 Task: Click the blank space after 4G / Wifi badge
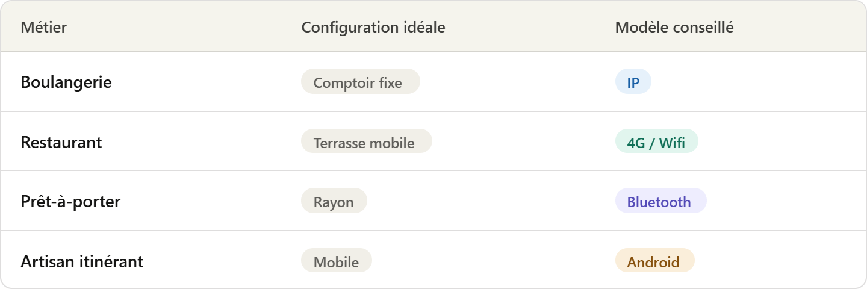pyautogui.click(x=777, y=142)
